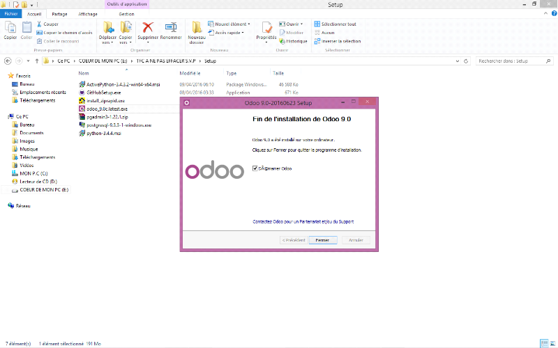Open Documents in the navigation pane
The image size is (558, 348).
(x=31, y=133)
